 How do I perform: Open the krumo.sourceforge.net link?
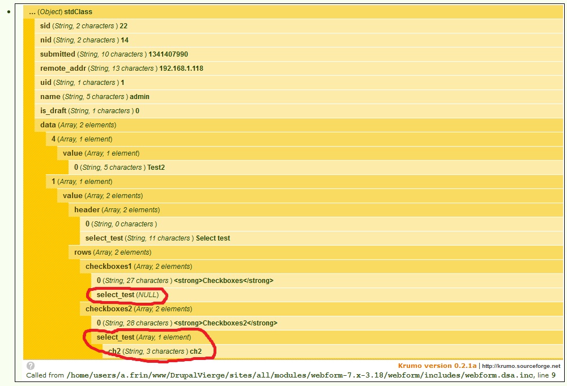(x=521, y=366)
